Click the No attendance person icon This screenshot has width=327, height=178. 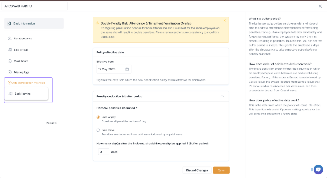pyautogui.click(x=9, y=38)
